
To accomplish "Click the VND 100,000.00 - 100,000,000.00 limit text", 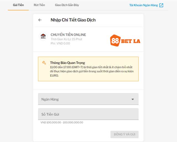I will pyautogui.click(x=62, y=122).
